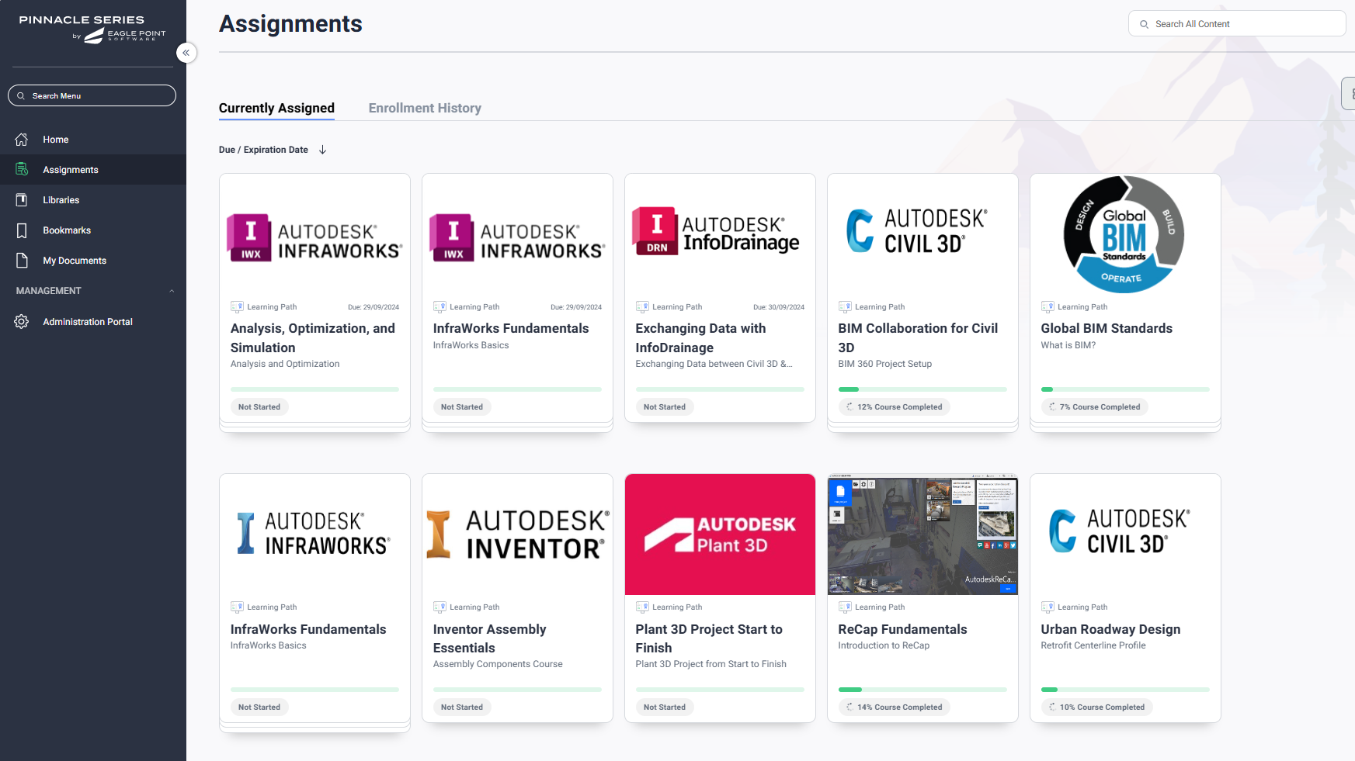
Task: Open Autodesk Plant 3D card thumbnail
Action: [x=720, y=534]
